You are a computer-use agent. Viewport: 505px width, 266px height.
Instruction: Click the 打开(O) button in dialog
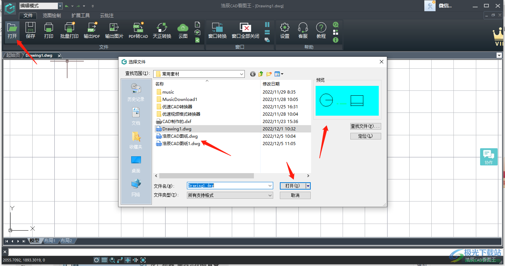click(x=293, y=186)
